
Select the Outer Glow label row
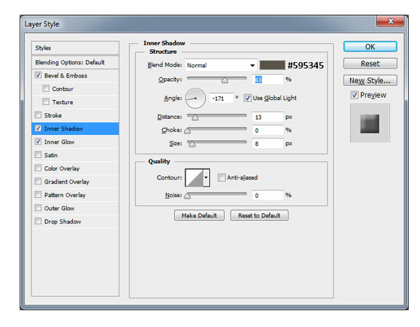click(x=75, y=208)
